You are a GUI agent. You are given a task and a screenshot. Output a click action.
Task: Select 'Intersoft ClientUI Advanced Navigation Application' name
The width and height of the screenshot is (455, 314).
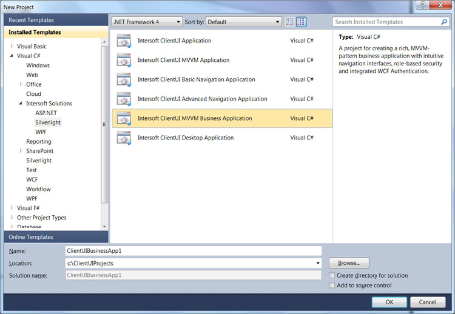[x=202, y=99]
